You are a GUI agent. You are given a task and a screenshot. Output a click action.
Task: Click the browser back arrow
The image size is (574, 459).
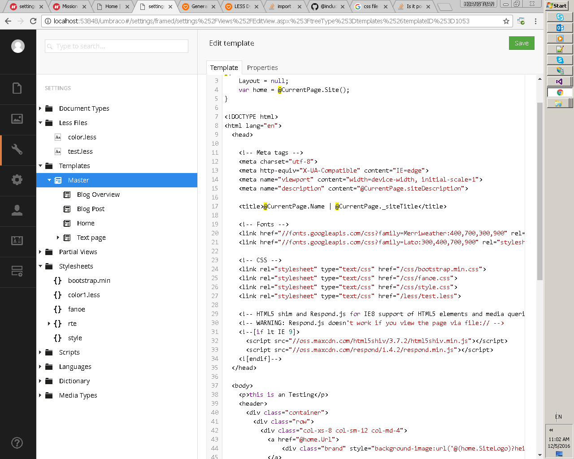pyautogui.click(x=8, y=21)
